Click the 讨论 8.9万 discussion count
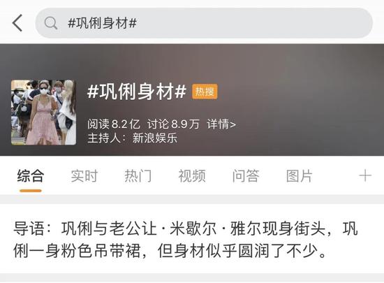 (x=173, y=124)
